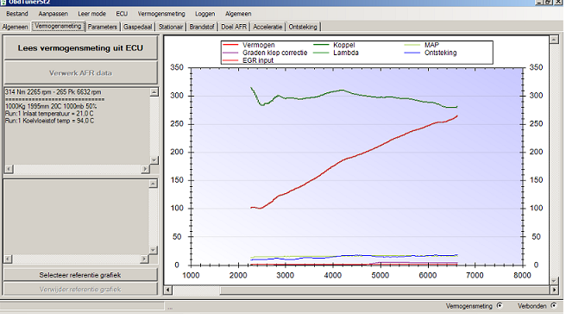Viewport: 566px width, 331px height.
Task: Click chart vertical scrollbar up arrow
Action: (554, 40)
